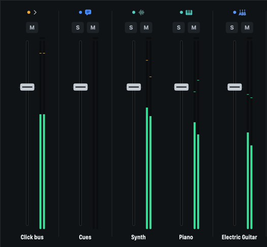Click the Cues volume fader handle
This screenshot has height=247, width=267.
click(81, 87)
